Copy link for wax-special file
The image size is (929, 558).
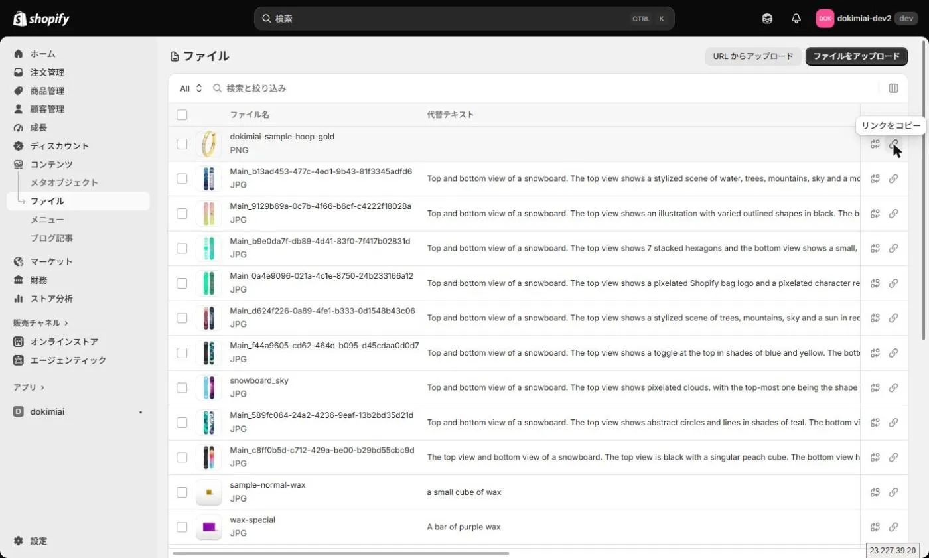[x=893, y=527]
